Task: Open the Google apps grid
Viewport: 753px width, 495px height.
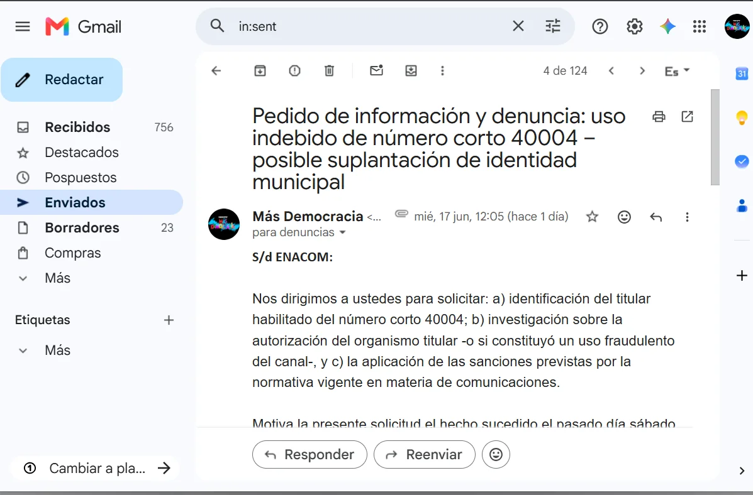Action: [x=700, y=26]
